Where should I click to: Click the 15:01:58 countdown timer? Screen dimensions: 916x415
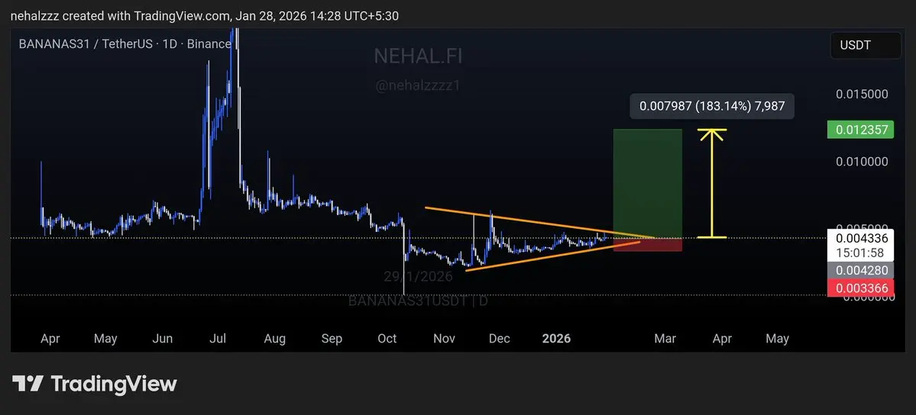(860, 253)
